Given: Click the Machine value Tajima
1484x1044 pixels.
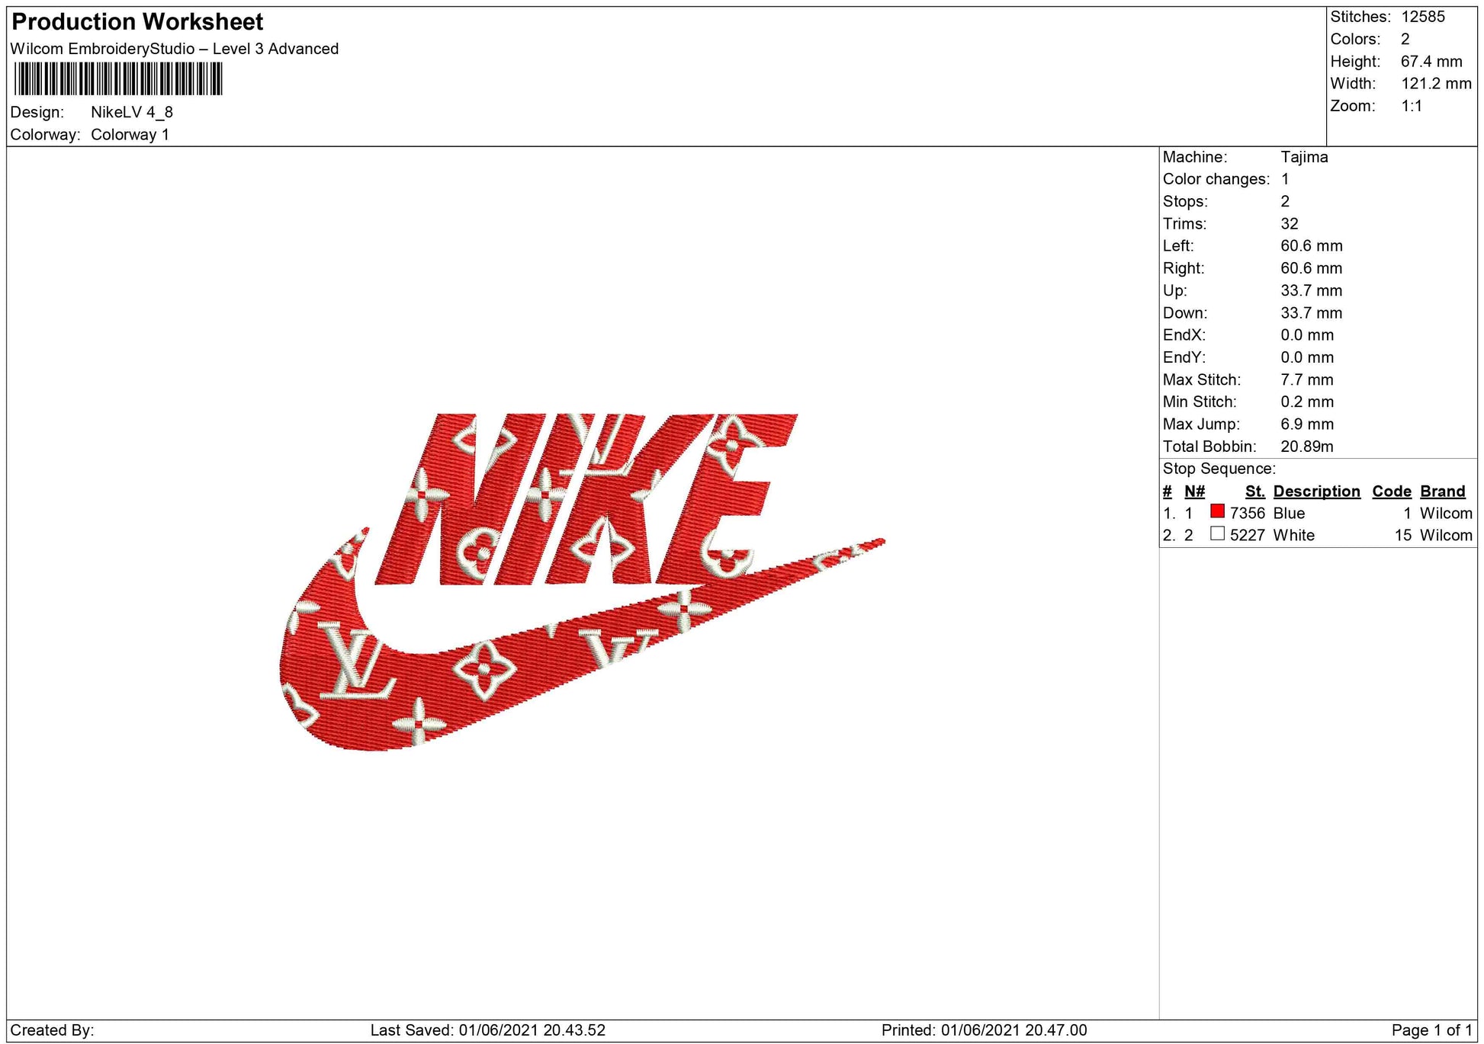Looking at the screenshot, I should point(1304,157).
